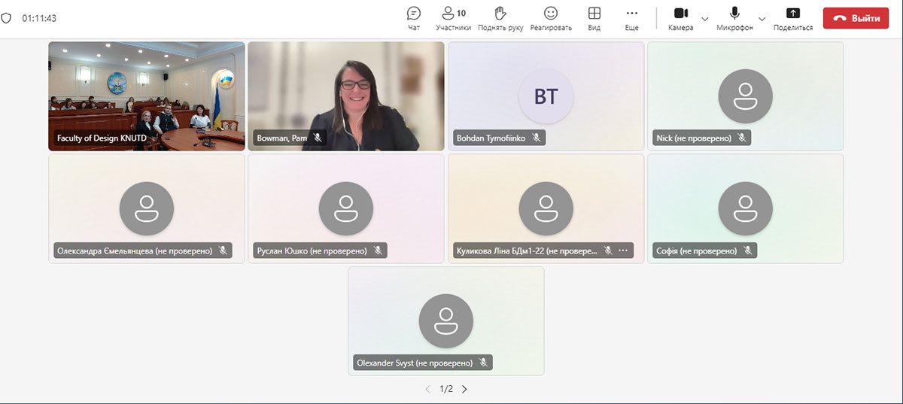
Task: Click the Olexander Svyst name label
Action: (x=415, y=363)
